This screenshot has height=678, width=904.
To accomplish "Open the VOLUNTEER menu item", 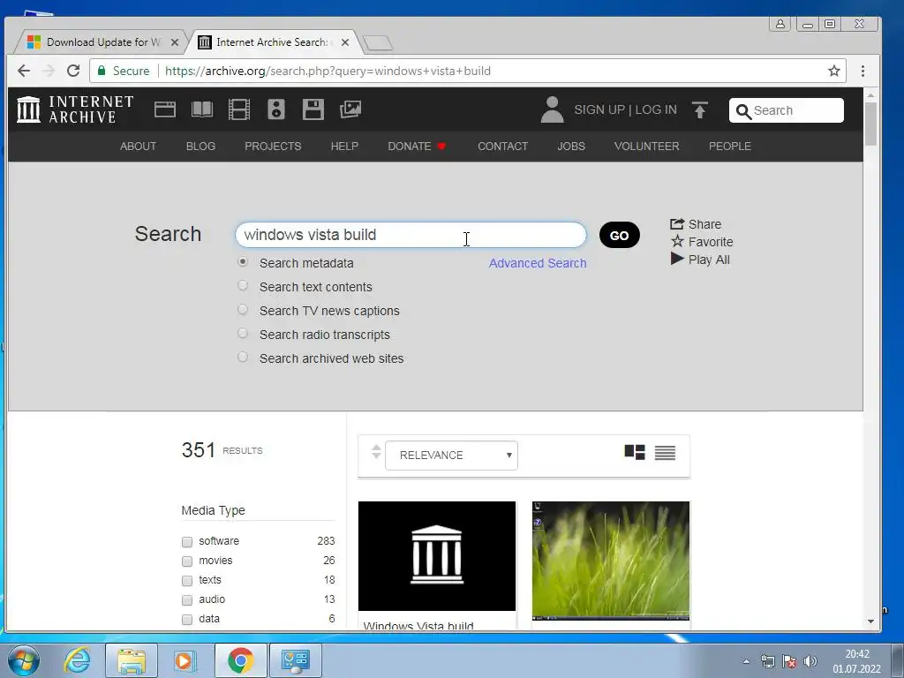I will (x=646, y=147).
